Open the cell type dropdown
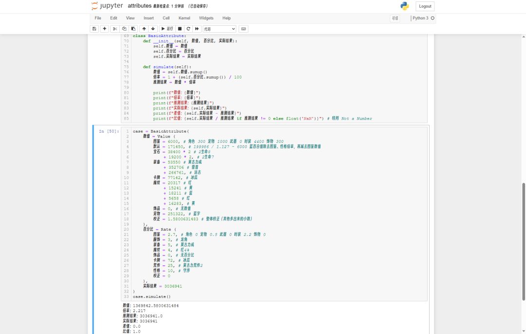 (x=219, y=29)
